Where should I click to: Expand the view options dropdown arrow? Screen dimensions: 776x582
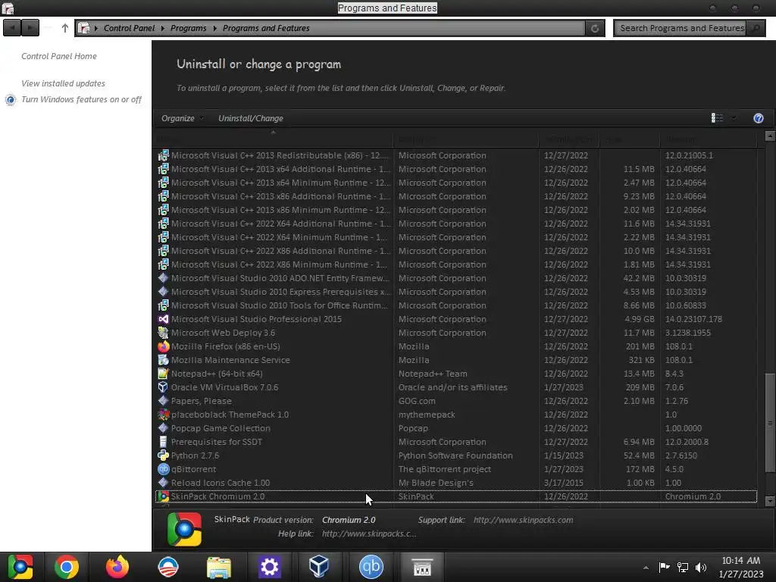coord(734,118)
